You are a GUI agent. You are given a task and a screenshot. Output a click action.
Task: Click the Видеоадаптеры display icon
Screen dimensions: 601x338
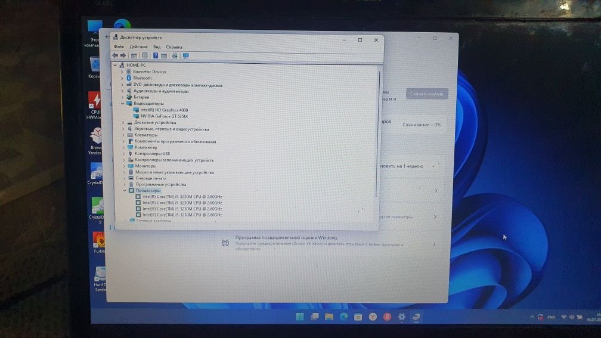129,104
